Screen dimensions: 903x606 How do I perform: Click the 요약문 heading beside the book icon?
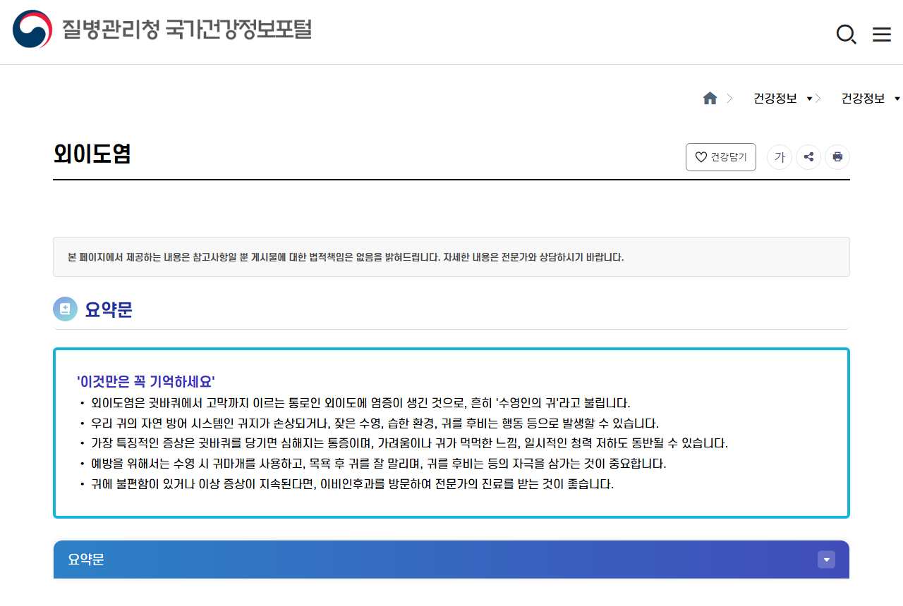(x=109, y=309)
